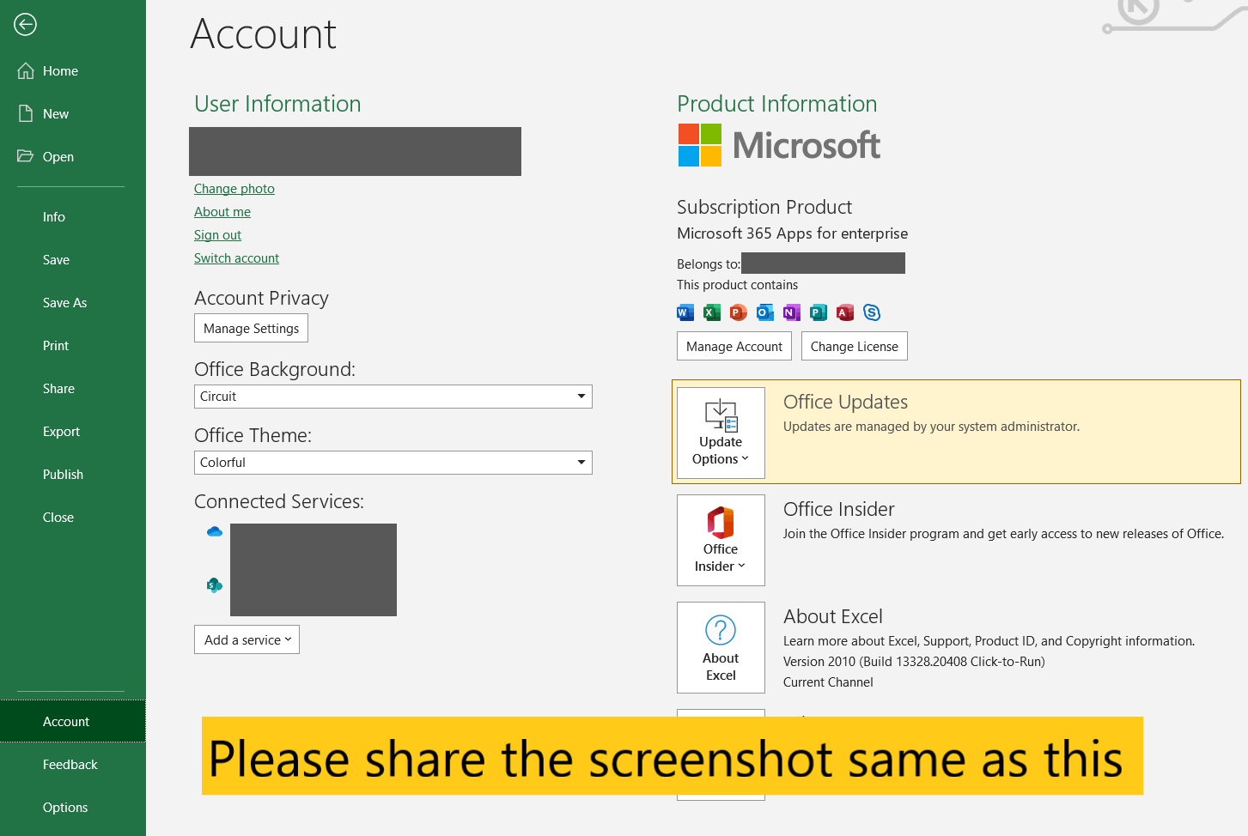
Task: Select Save in the sidebar
Action: tap(72, 260)
